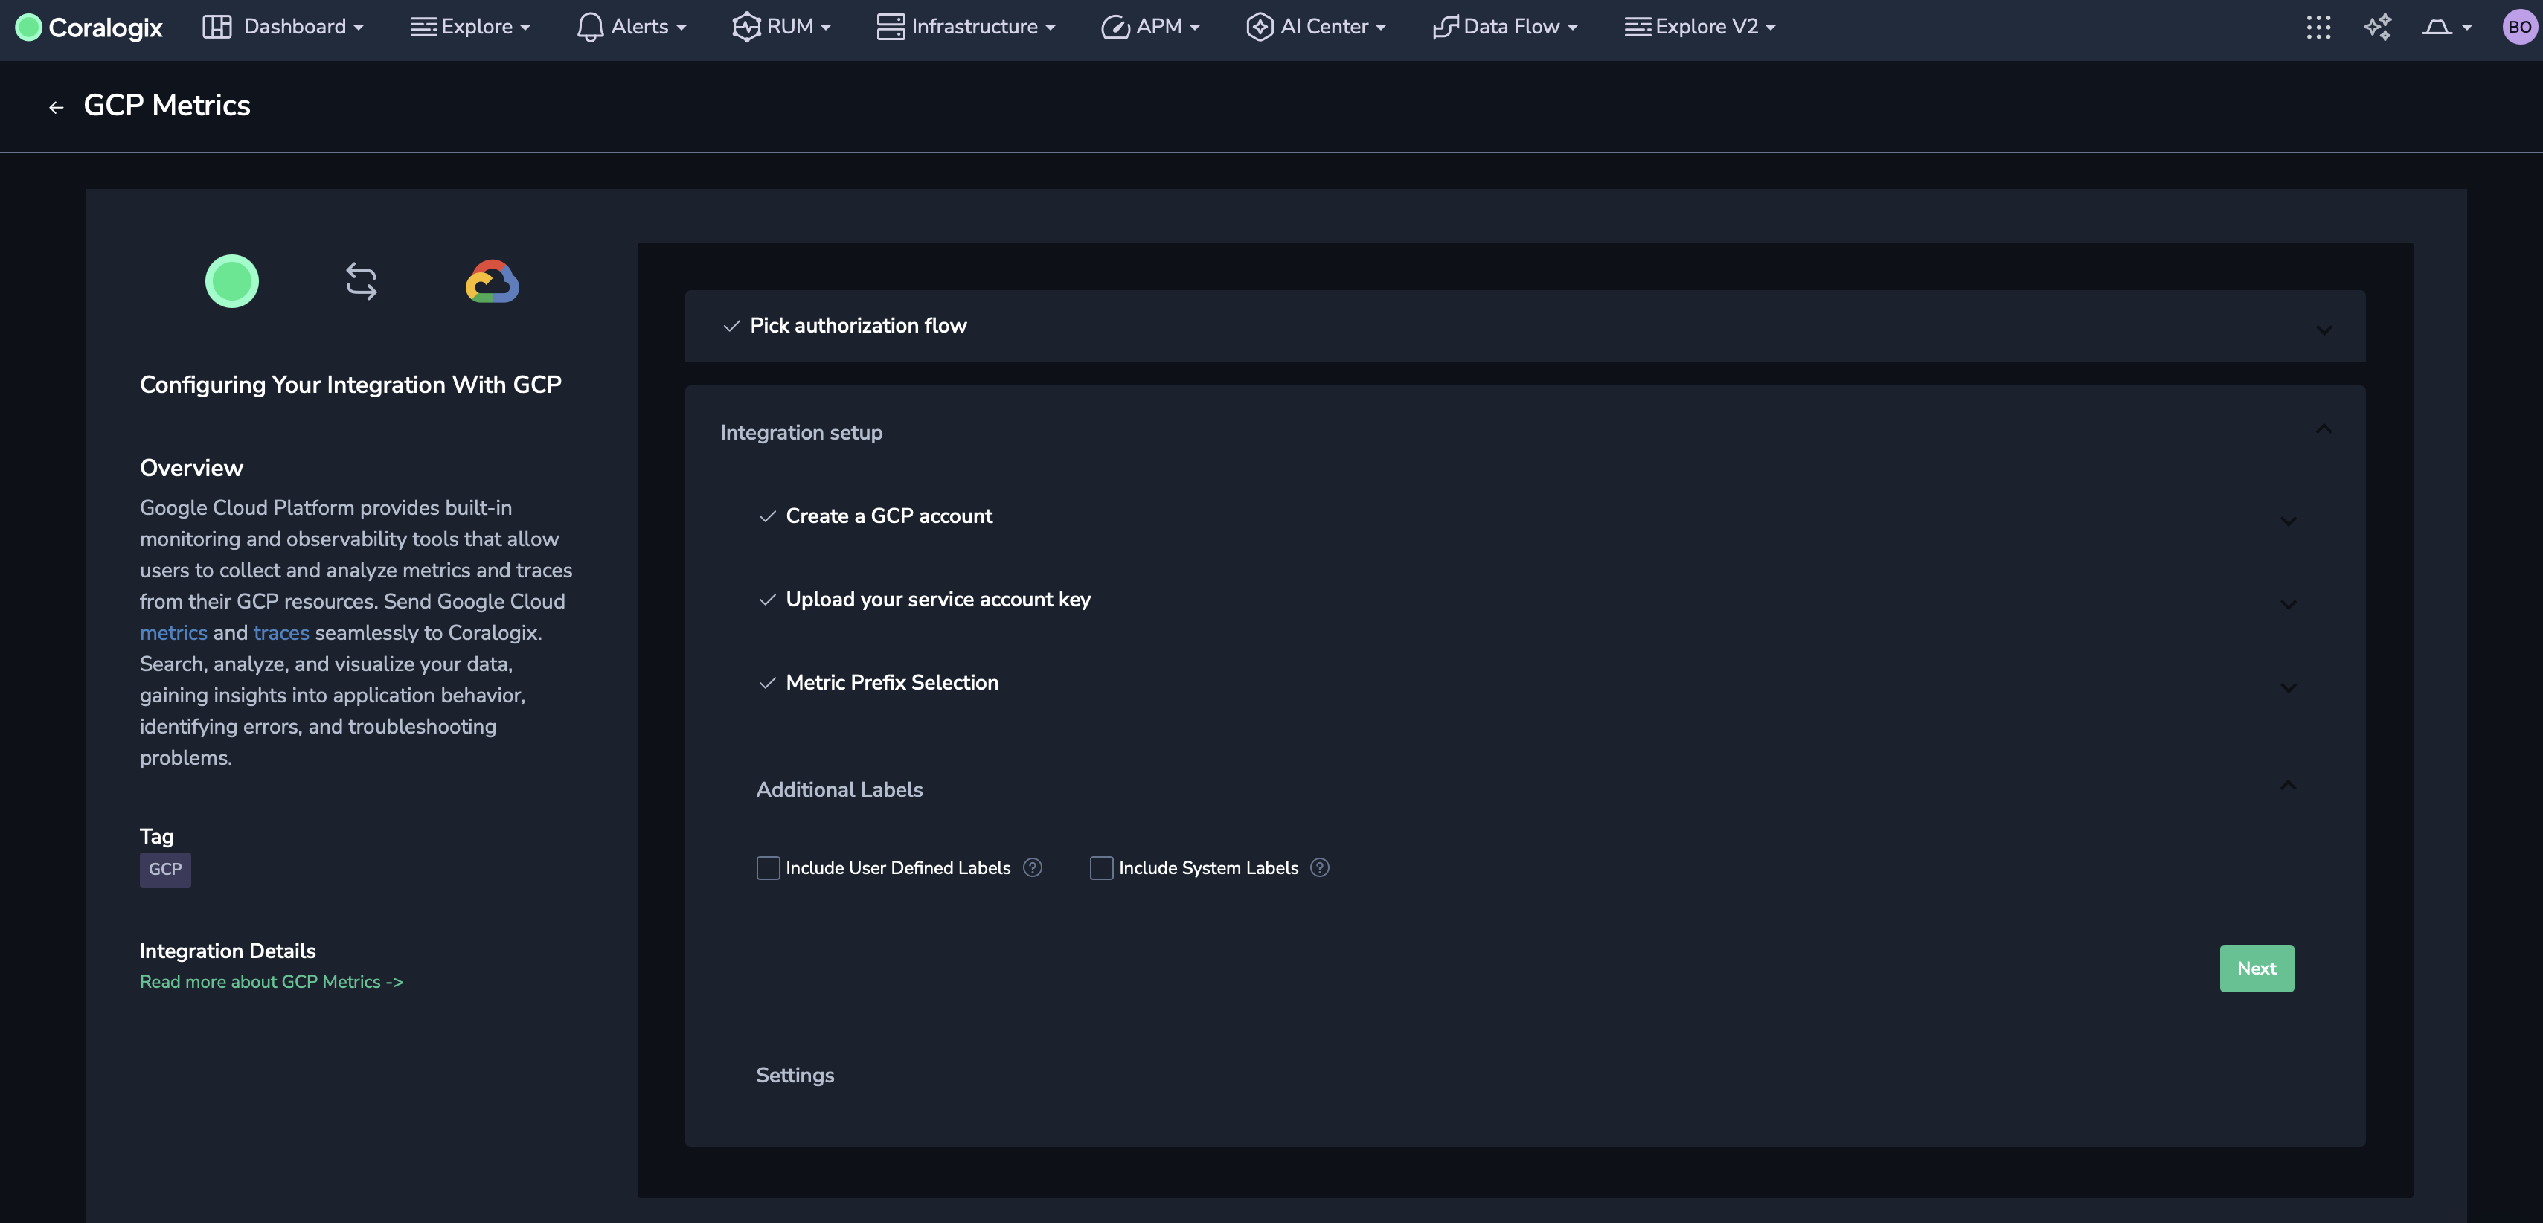Click the help icon beside Include System Labels
This screenshot has width=2543, height=1223.
[x=1320, y=867]
